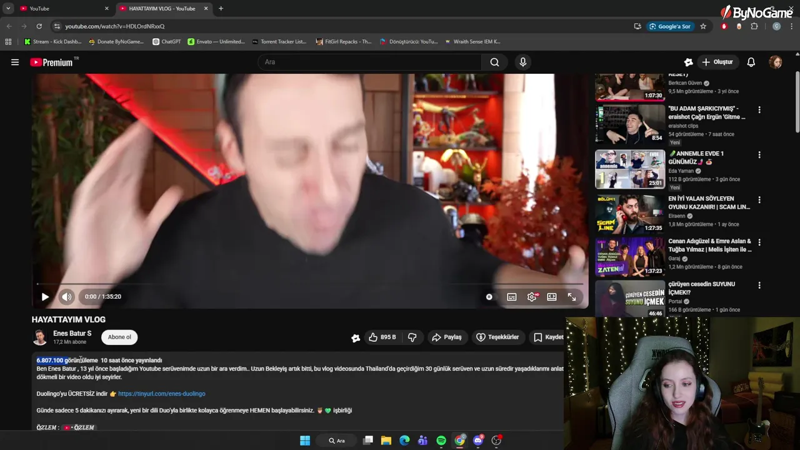Open the ChatGPT bookmark
This screenshot has width=800, height=450.
pyautogui.click(x=167, y=42)
